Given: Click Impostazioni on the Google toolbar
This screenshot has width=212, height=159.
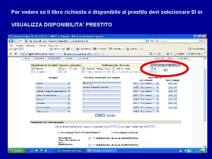Looking at the screenshot, I should 196,49.
